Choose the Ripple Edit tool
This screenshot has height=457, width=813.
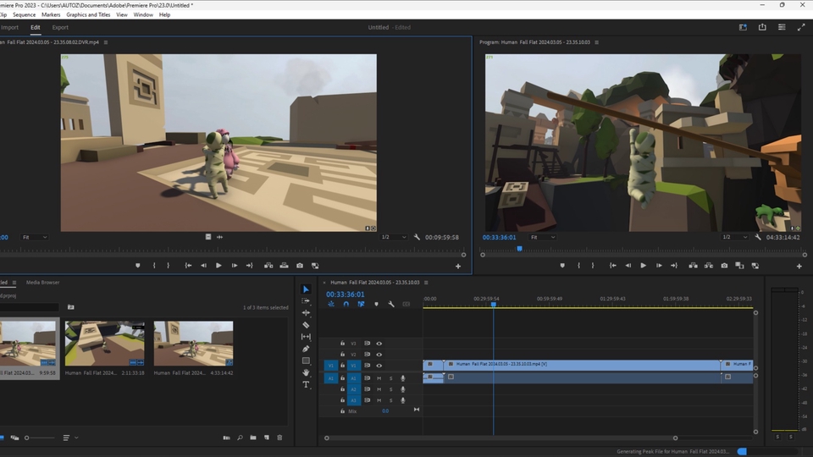[306, 313]
